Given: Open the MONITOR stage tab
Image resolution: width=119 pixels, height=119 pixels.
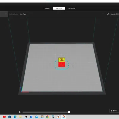Looking at the screenshot, I should [x=72, y=8].
